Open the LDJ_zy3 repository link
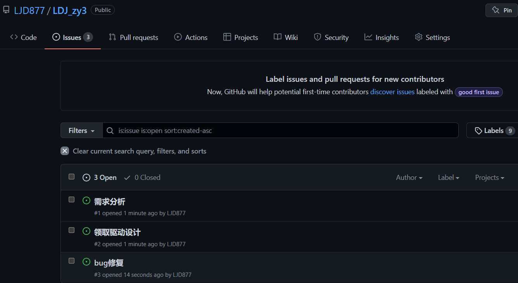518x283 pixels. coord(70,10)
